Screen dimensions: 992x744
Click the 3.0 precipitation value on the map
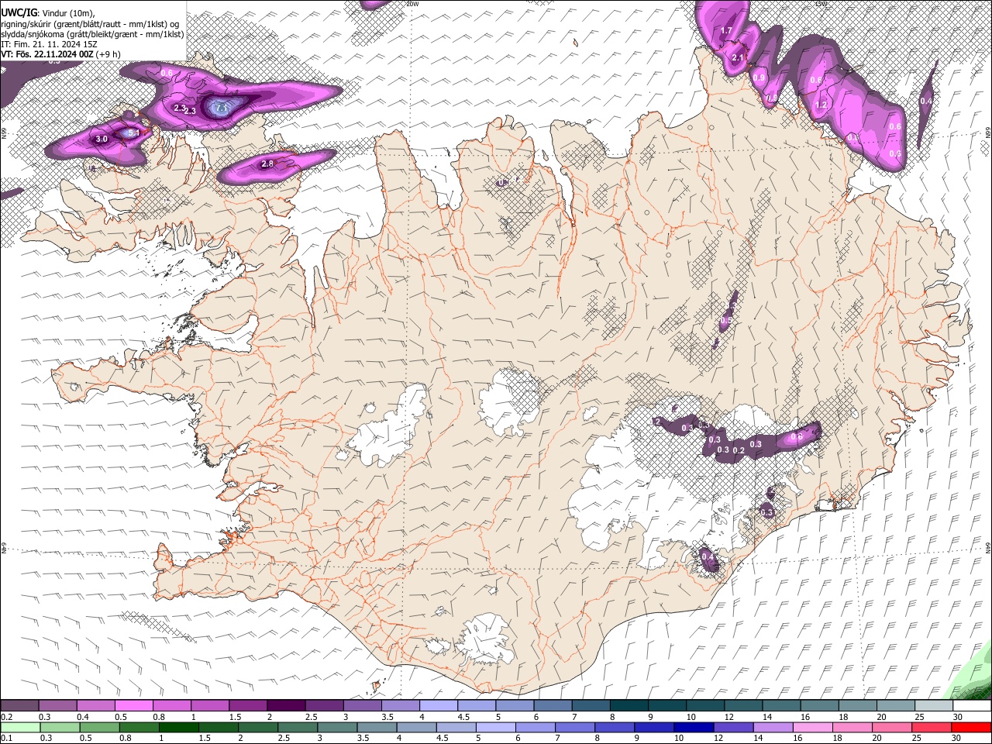102,139
